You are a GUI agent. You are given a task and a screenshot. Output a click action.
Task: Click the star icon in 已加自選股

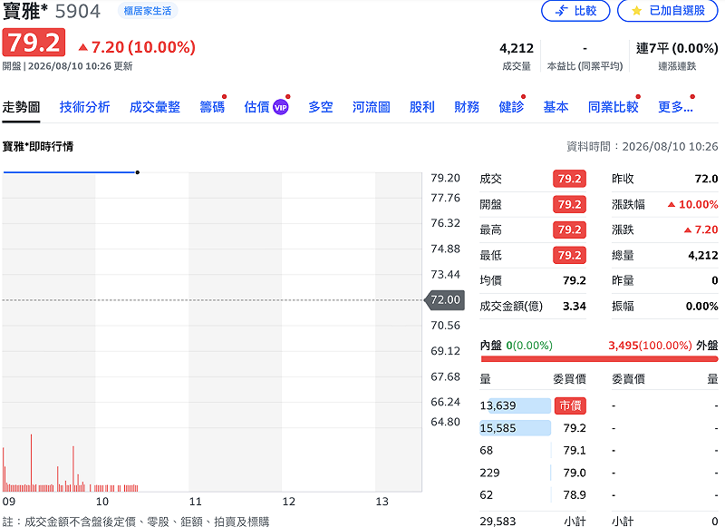[x=637, y=11]
